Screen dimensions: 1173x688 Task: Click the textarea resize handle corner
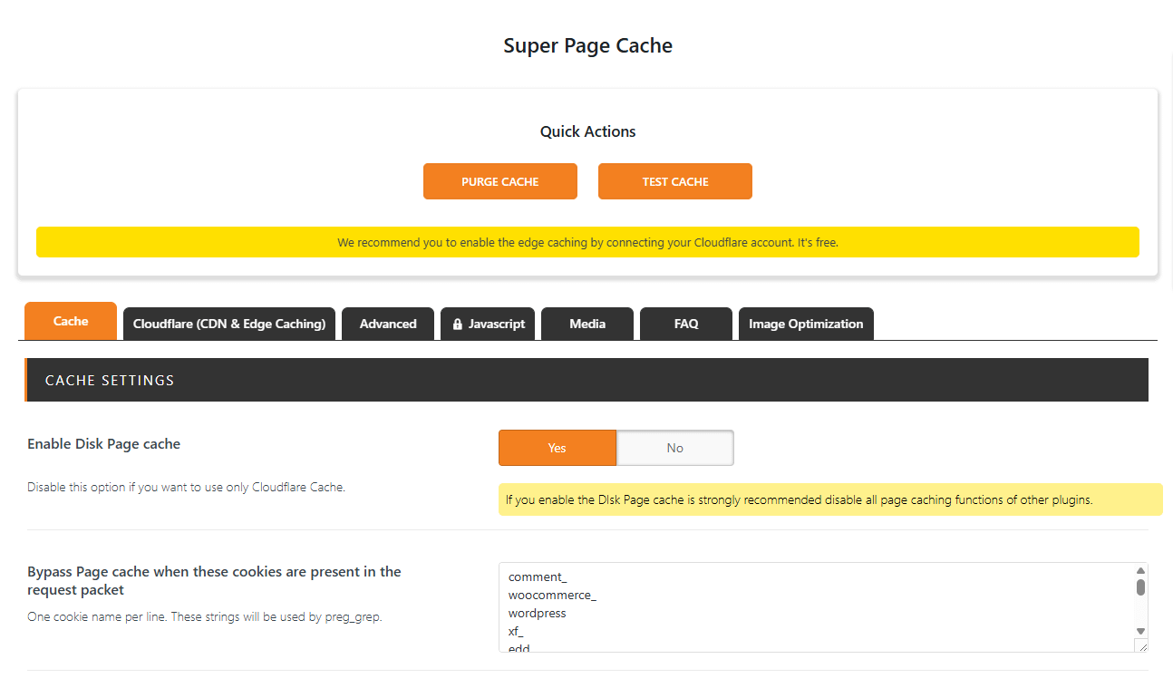point(1141,645)
